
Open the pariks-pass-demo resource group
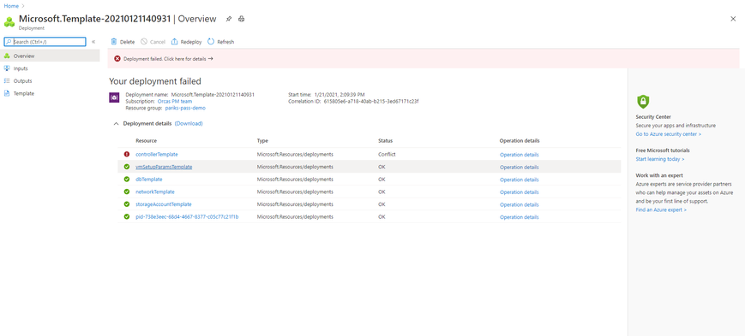coord(185,108)
